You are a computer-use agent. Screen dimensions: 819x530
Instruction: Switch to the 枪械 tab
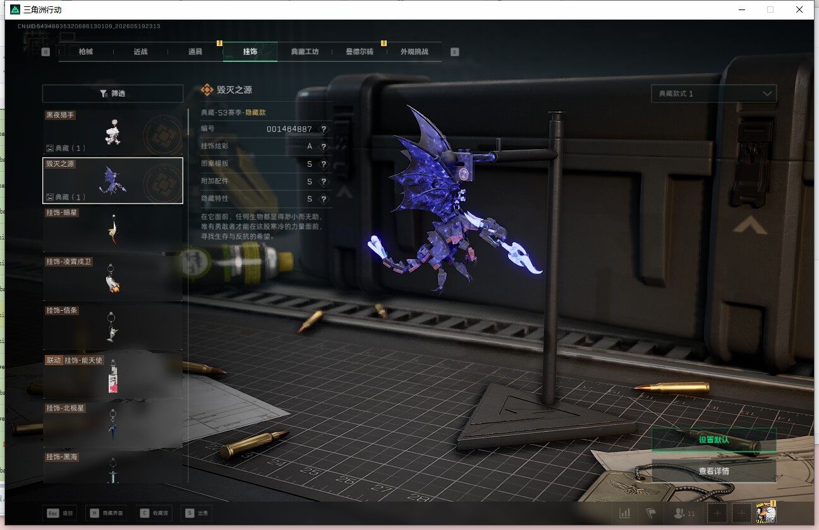tap(86, 52)
